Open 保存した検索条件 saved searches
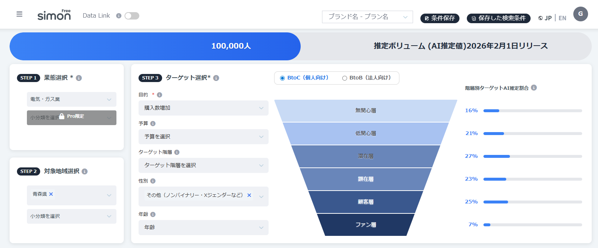 498,18
